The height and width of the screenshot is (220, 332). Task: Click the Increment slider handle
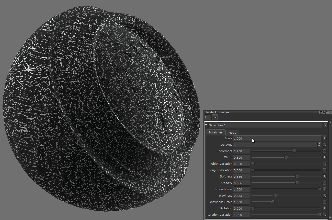[x=294, y=151]
